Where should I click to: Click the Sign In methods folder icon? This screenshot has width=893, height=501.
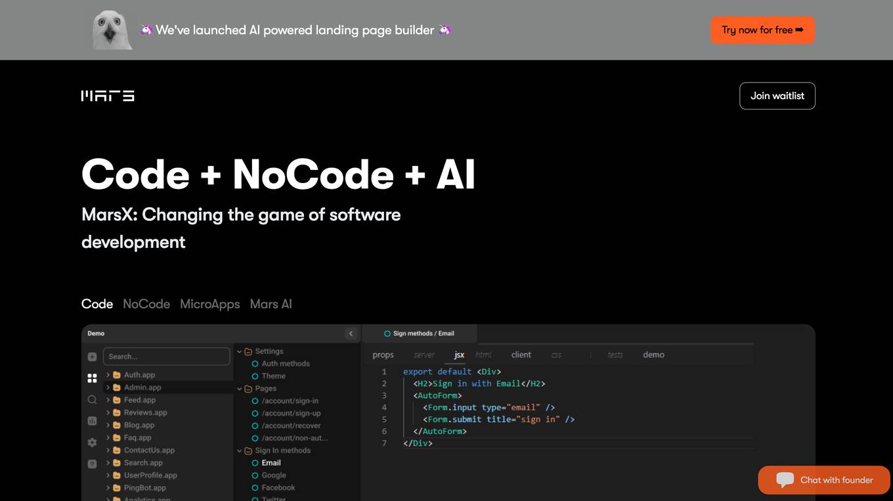coord(248,451)
